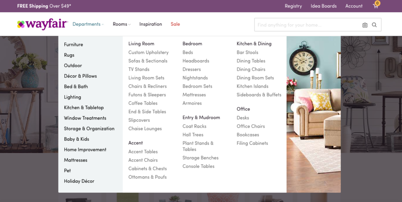This screenshot has height=202, width=402.
Task: Select Outdoor department
Action: click(x=73, y=66)
